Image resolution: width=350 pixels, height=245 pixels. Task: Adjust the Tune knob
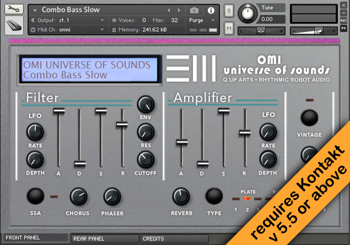point(247,14)
